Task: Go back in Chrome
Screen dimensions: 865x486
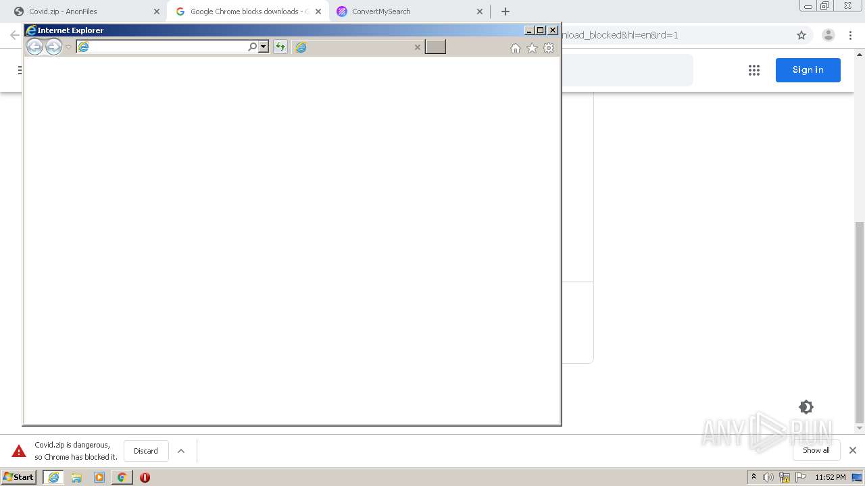Action: [14, 35]
